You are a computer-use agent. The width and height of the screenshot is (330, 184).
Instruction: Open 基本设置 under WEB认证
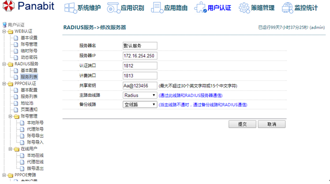(29, 38)
